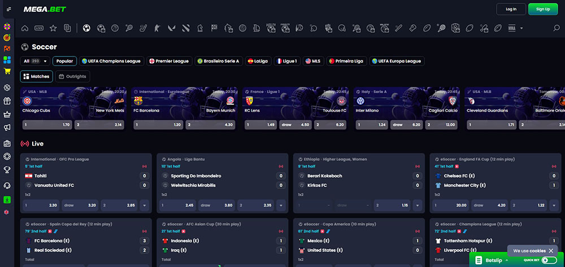This screenshot has height=267, width=565.
Task: Expand more sports arrow next to MMA
Action: [x=521, y=28]
